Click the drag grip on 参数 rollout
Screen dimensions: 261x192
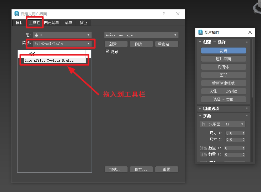click(247, 116)
